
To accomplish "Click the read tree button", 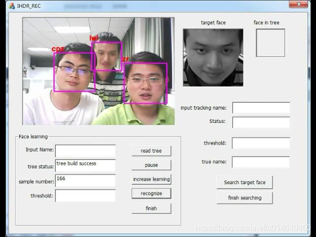I will (x=152, y=151).
